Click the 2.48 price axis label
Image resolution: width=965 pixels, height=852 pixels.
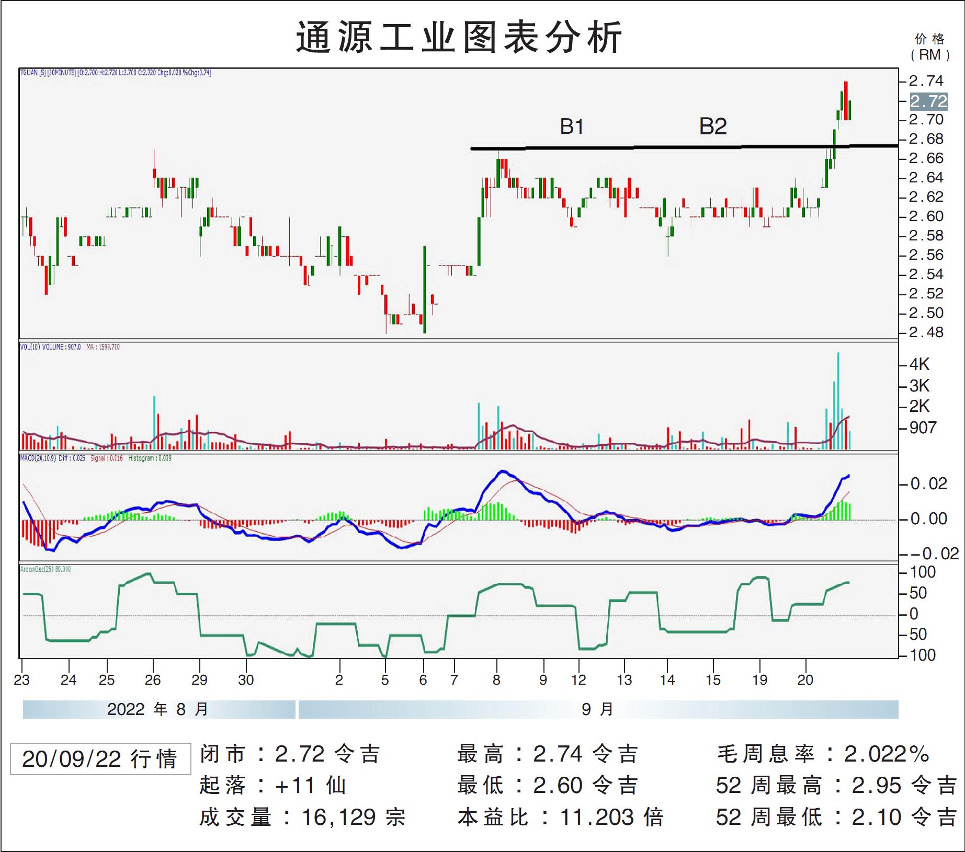click(926, 332)
